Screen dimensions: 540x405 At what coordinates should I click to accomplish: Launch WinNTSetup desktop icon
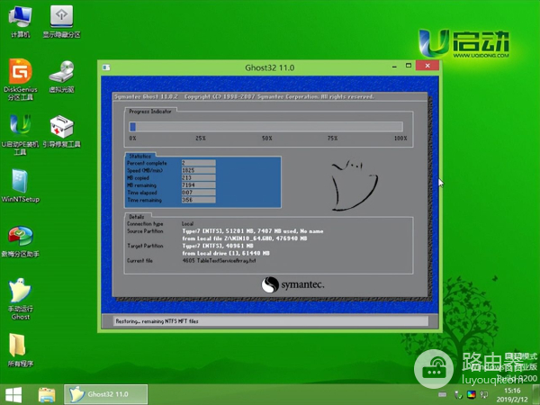pos(21,186)
